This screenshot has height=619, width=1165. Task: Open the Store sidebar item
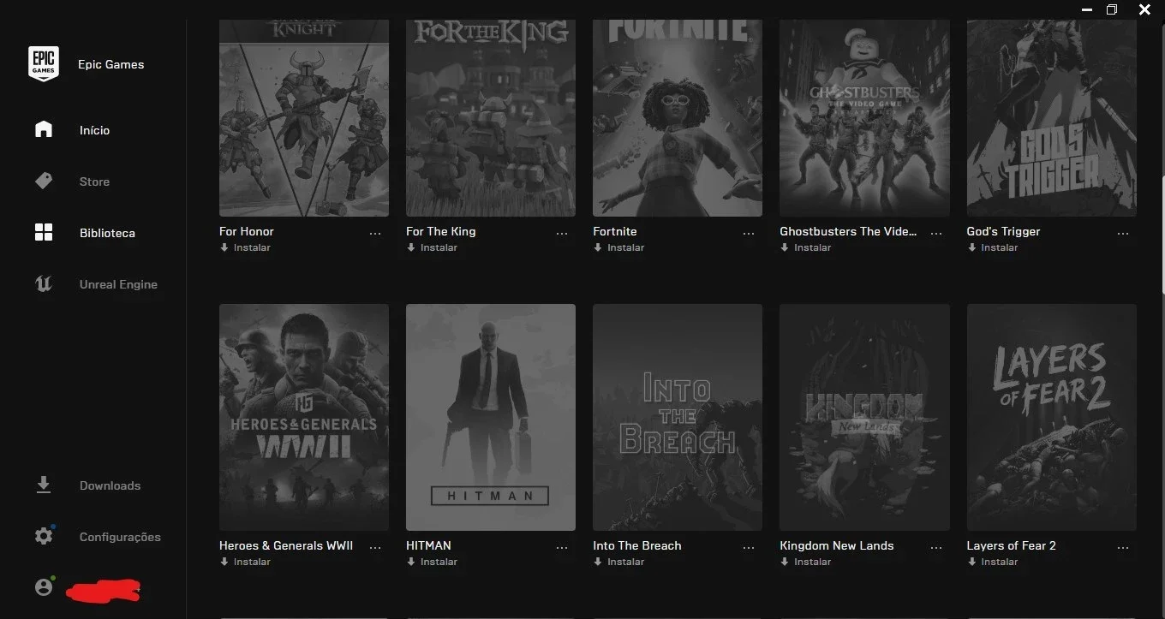tap(93, 182)
